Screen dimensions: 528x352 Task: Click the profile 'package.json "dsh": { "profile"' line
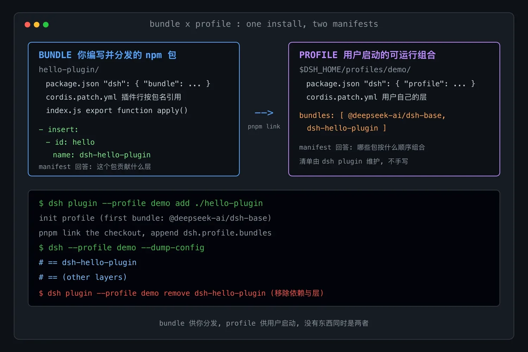pos(391,83)
